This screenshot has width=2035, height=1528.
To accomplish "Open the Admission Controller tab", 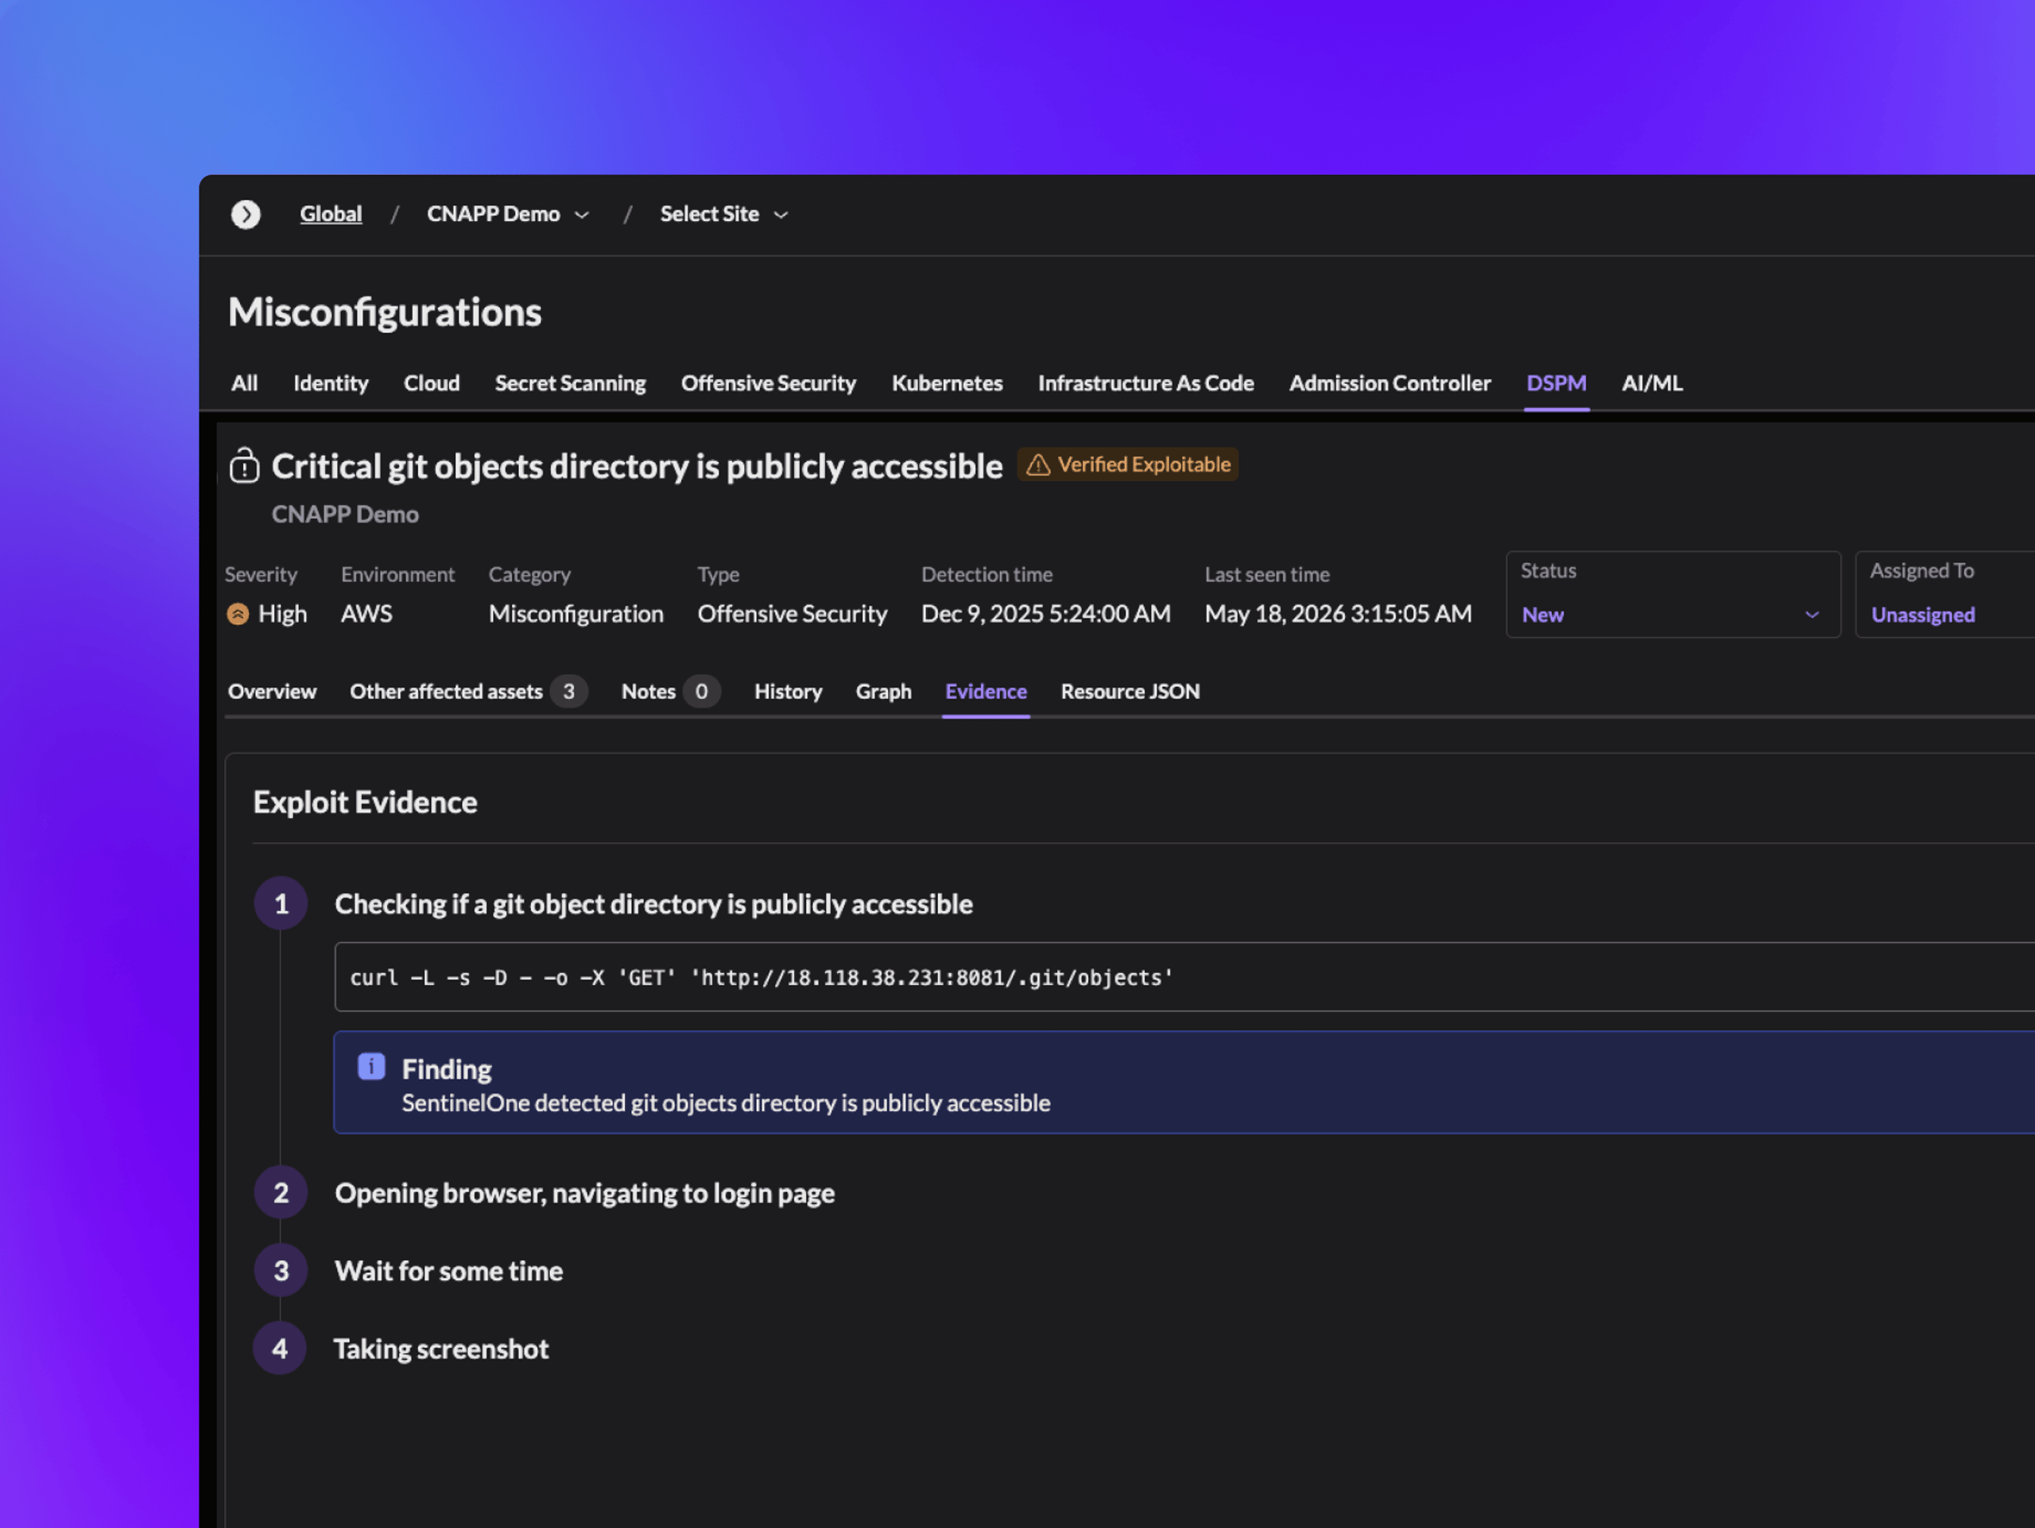I will [1390, 384].
